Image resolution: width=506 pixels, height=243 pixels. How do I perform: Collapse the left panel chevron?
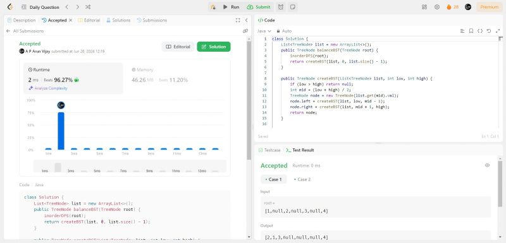(246, 20)
